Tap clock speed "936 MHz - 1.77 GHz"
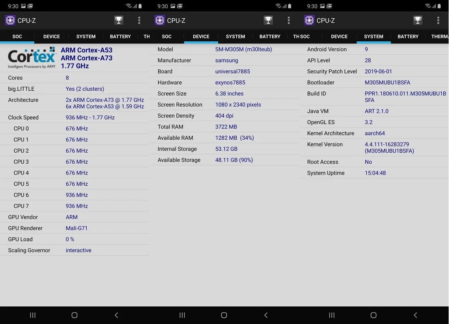This screenshot has height=324, width=449. pyautogui.click(x=90, y=117)
